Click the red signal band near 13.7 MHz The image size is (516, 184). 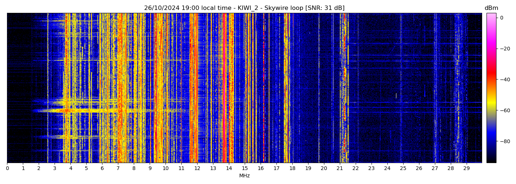point(224,88)
